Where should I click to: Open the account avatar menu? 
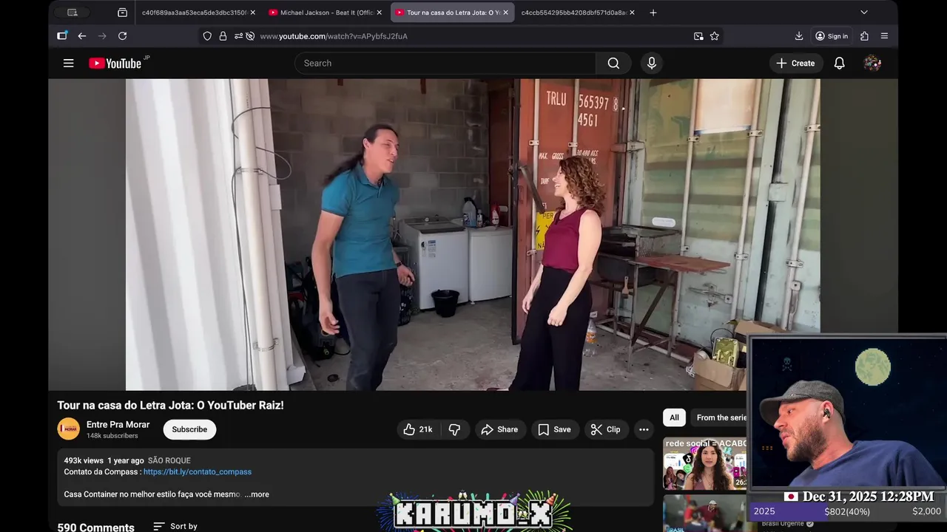[872, 64]
